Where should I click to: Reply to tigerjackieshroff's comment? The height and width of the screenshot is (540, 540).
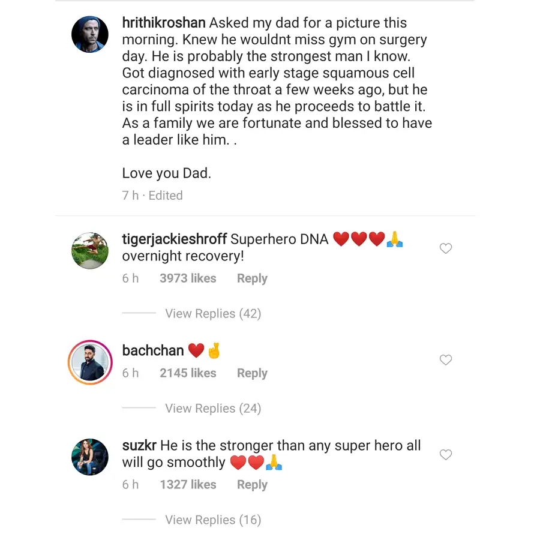tap(252, 278)
